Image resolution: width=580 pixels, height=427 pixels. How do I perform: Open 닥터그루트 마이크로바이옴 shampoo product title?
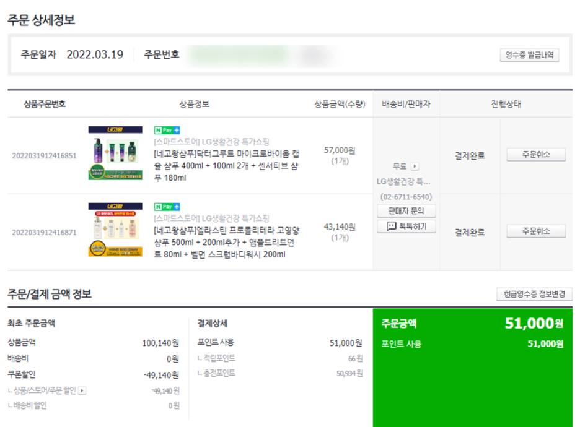tap(226, 166)
